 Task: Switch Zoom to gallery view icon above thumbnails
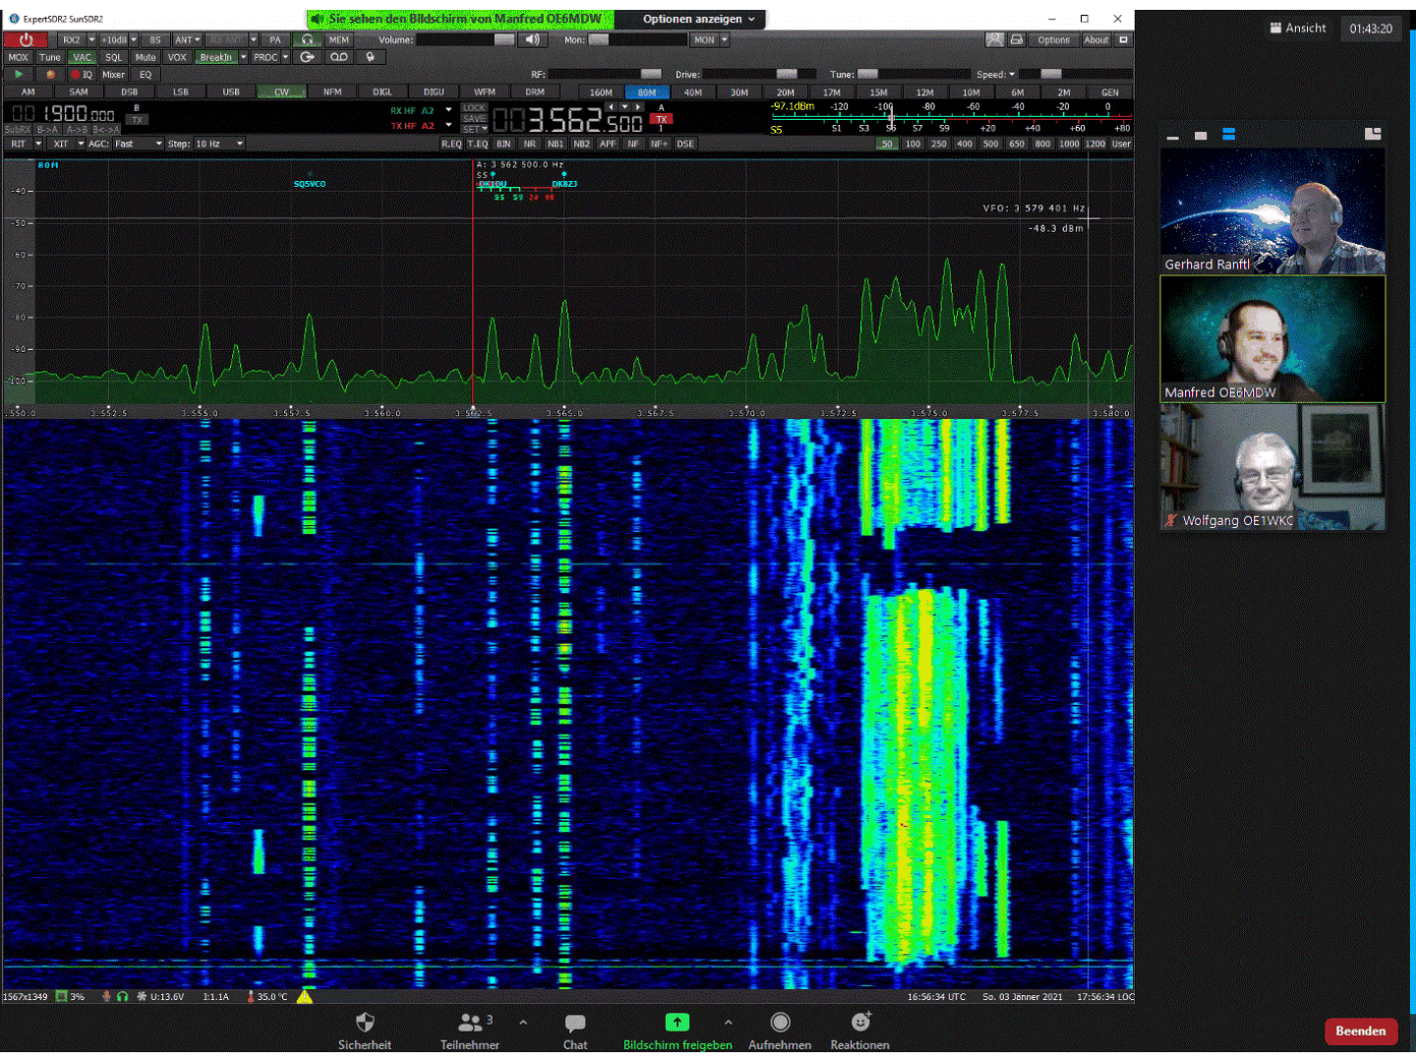[1228, 135]
